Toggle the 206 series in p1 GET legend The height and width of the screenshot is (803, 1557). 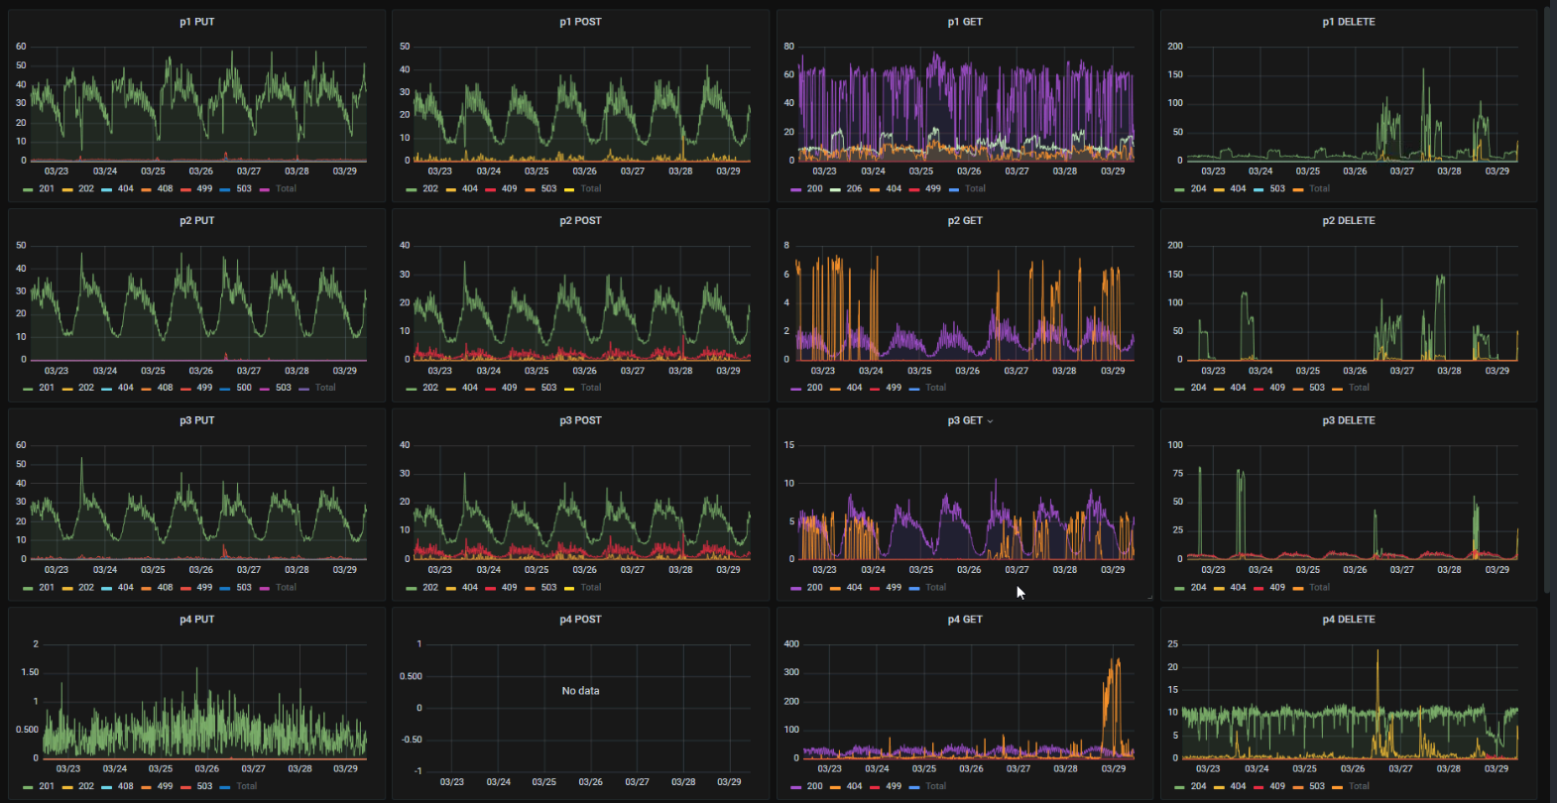[854, 188]
